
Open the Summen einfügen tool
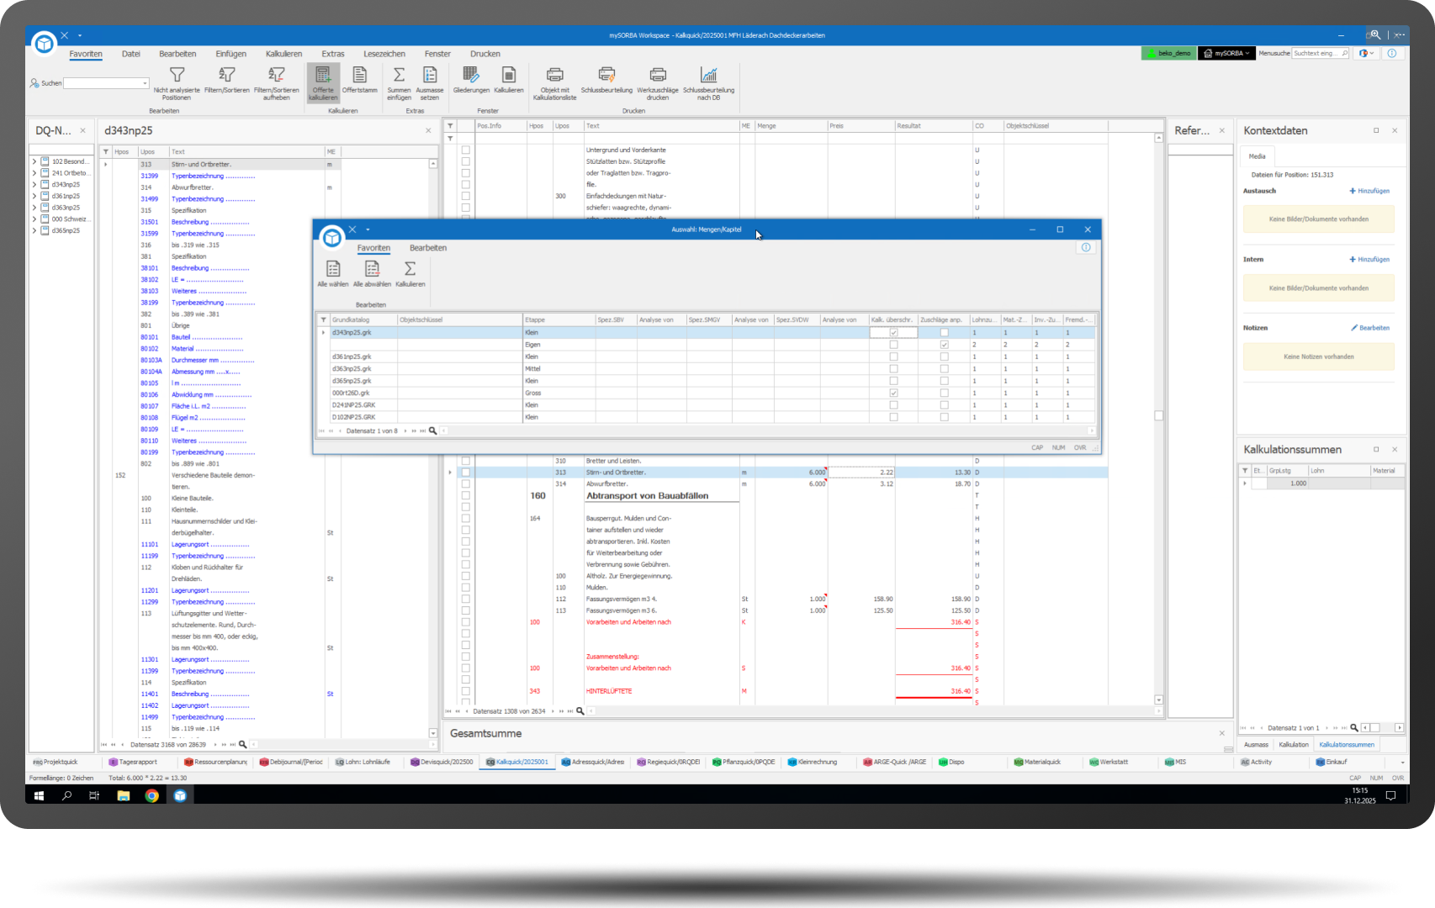pyautogui.click(x=399, y=77)
